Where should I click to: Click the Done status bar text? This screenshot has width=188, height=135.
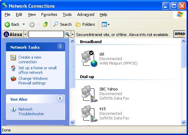6,130
